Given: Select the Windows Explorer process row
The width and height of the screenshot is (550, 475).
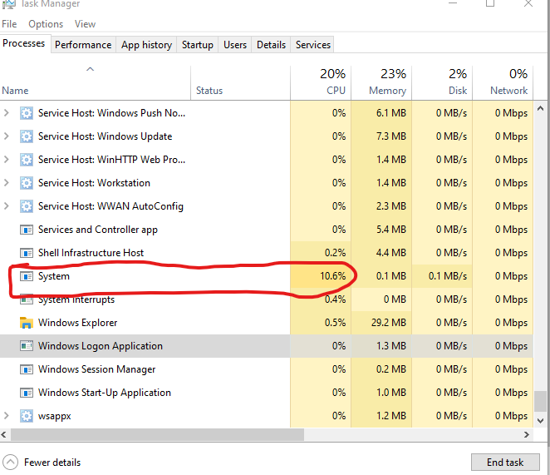Looking at the screenshot, I should coord(267,323).
